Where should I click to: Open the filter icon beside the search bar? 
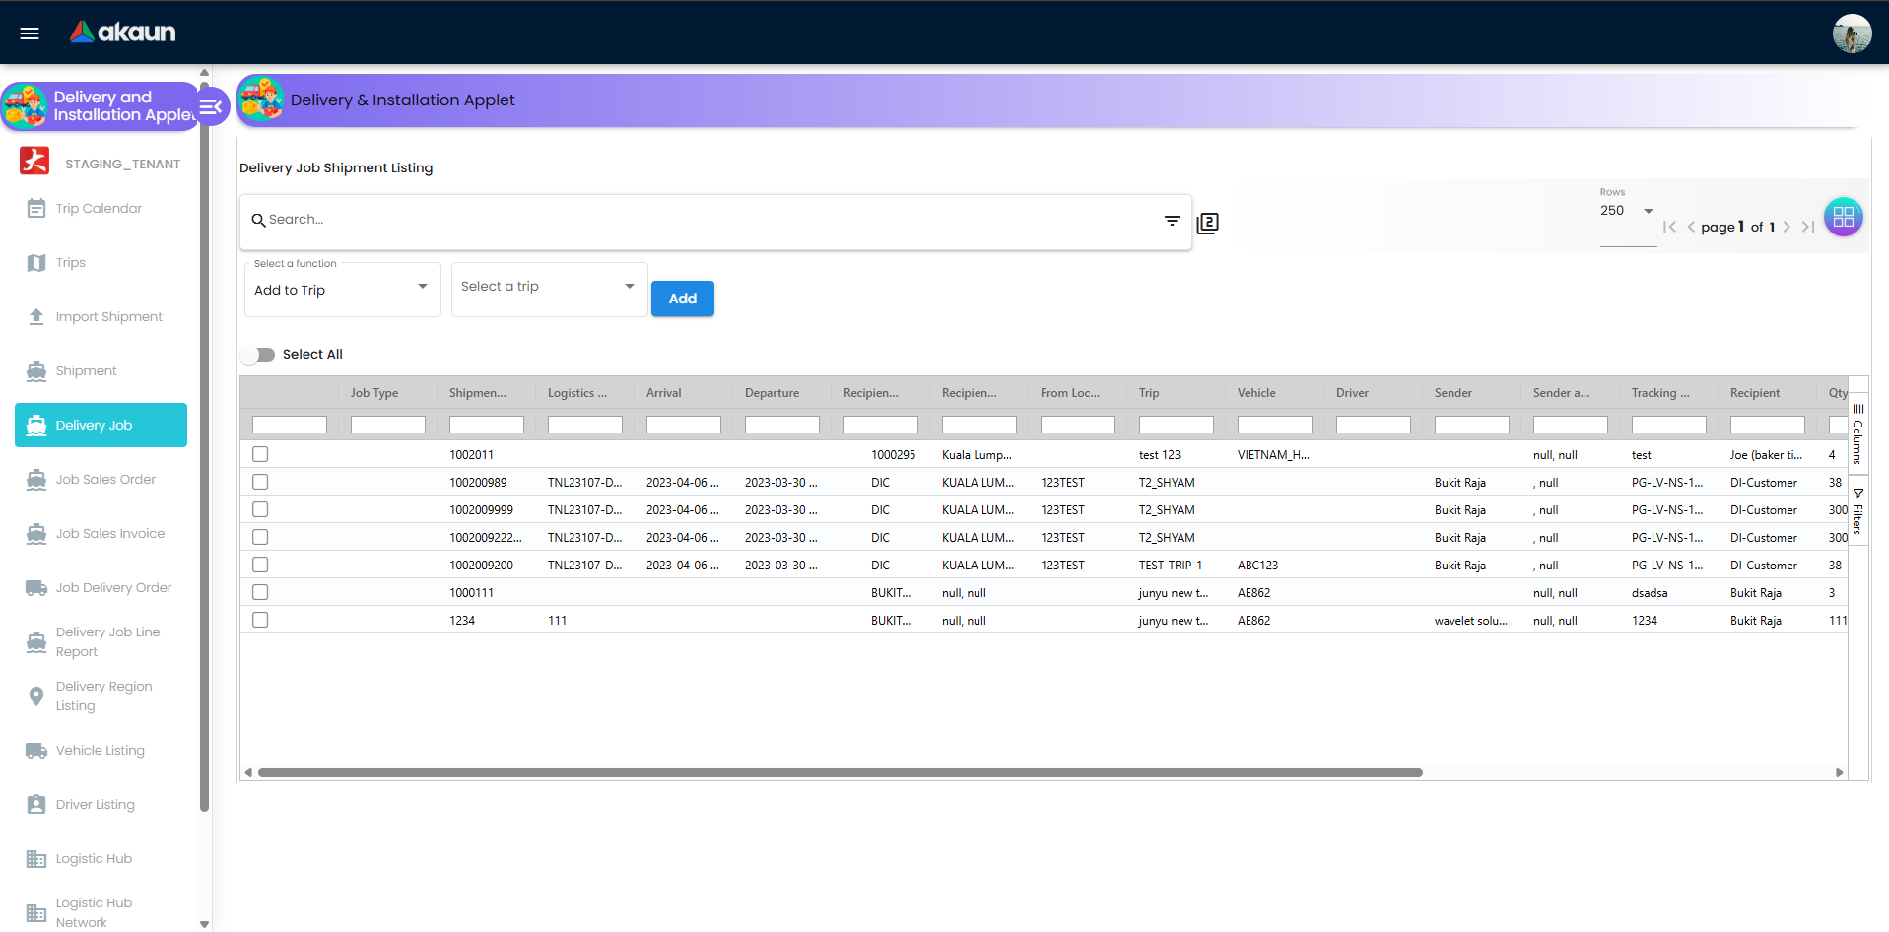[1171, 221]
